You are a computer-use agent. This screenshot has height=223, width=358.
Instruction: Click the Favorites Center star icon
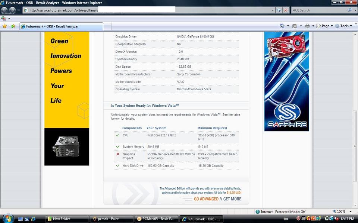[x=4, y=26]
